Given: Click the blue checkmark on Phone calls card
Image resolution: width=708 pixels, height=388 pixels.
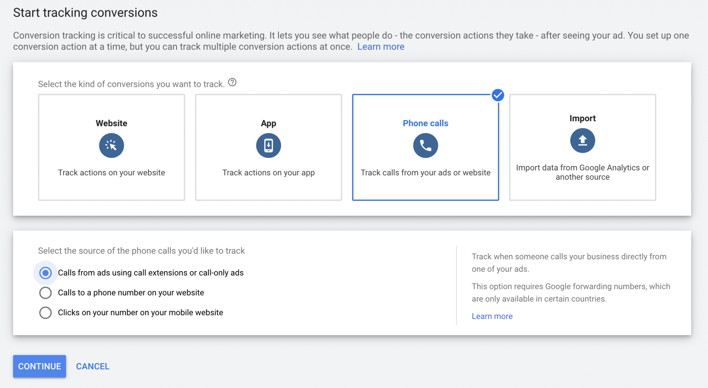Looking at the screenshot, I should pos(498,95).
